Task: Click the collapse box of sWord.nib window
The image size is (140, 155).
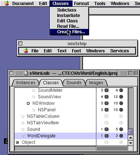Action: click(x=136, y=73)
